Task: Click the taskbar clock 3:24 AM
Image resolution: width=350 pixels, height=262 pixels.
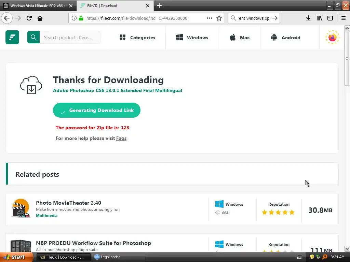Action: tap(337, 257)
